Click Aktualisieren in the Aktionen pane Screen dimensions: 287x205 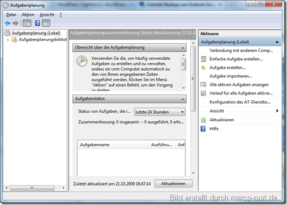(222, 120)
